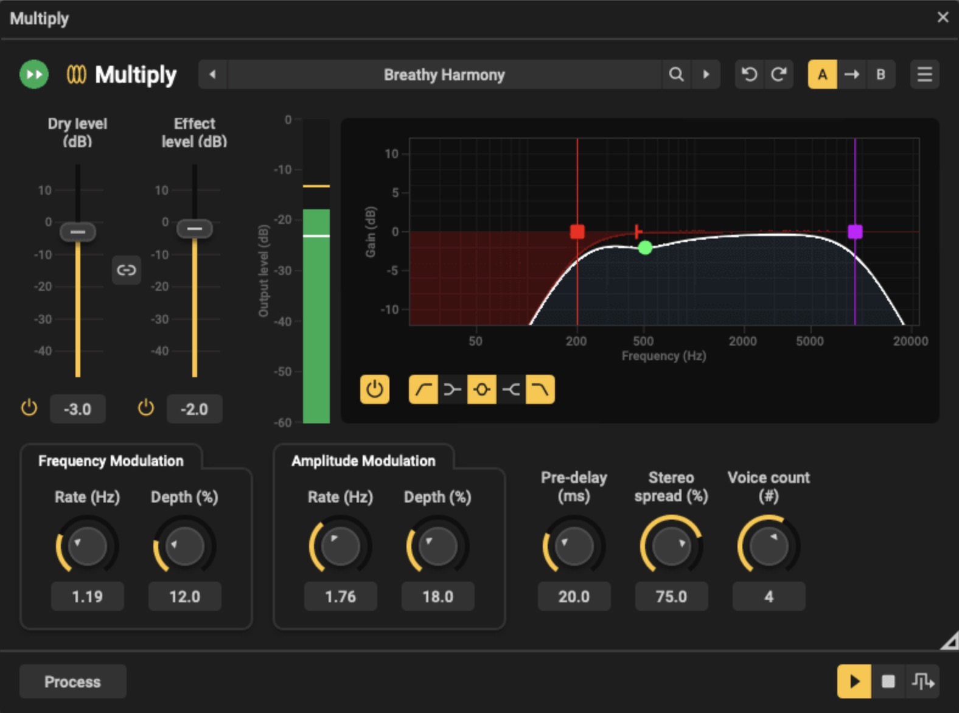Toggle the bypass preview routing icon
The height and width of the screenshot is (713, 959).
[x=923, y=681]
